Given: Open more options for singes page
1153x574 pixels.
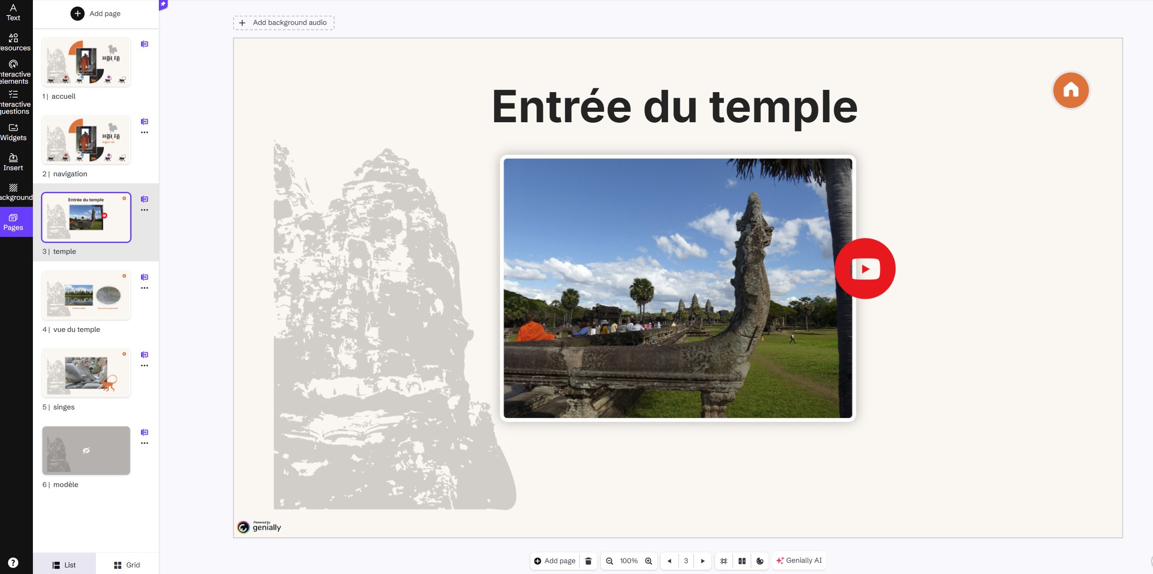Looking at the screenshot, I should [x=144, y=366].
